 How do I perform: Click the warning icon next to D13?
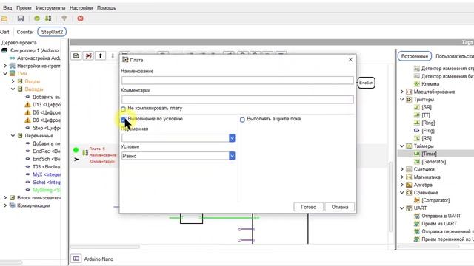pyautogui.click(x=27, y=105)
